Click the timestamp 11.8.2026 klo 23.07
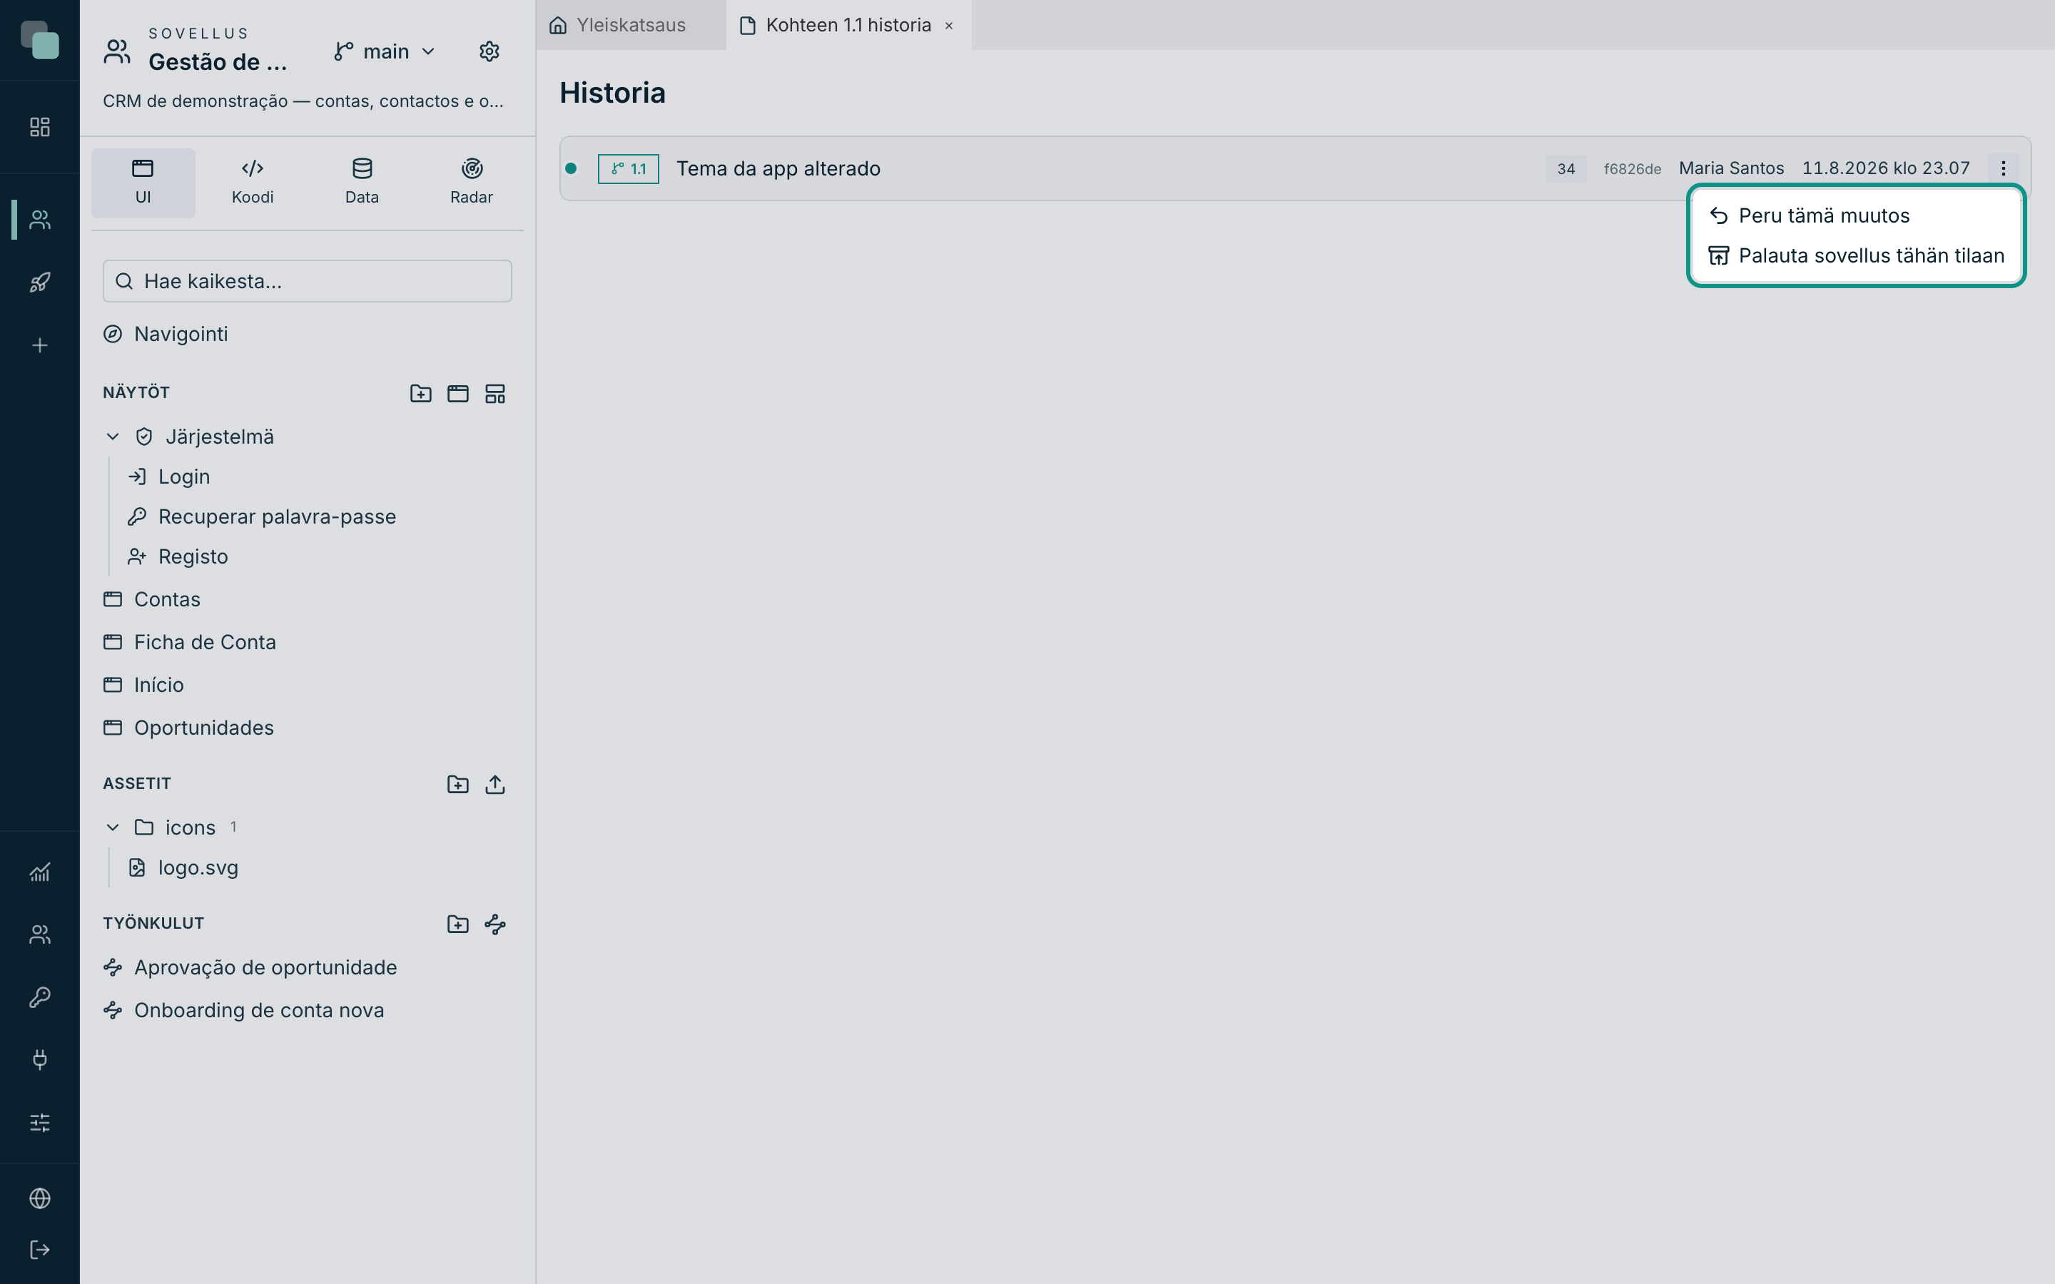 pyautogui.click(x=1886, y=168)
